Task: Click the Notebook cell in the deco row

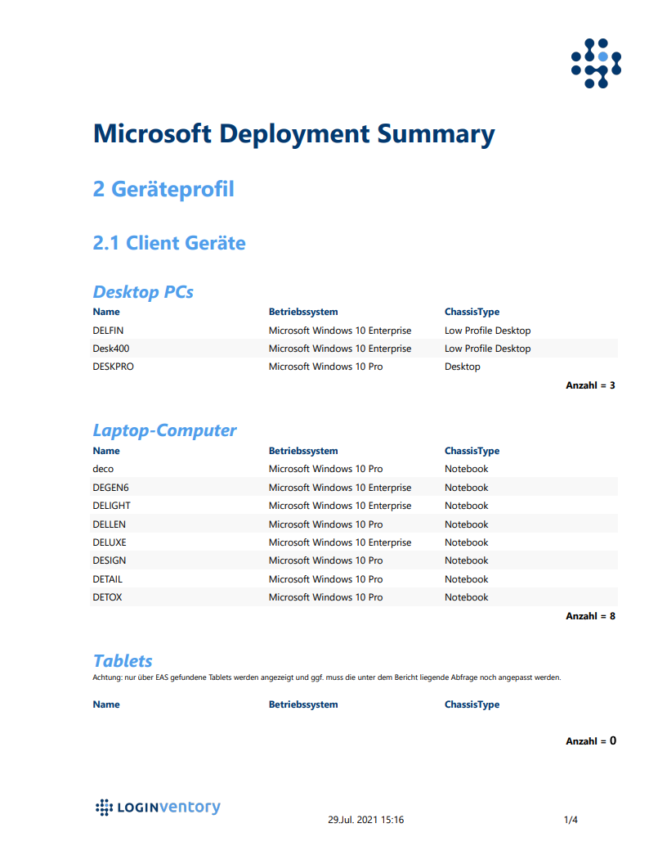Action: coord(466,469)
